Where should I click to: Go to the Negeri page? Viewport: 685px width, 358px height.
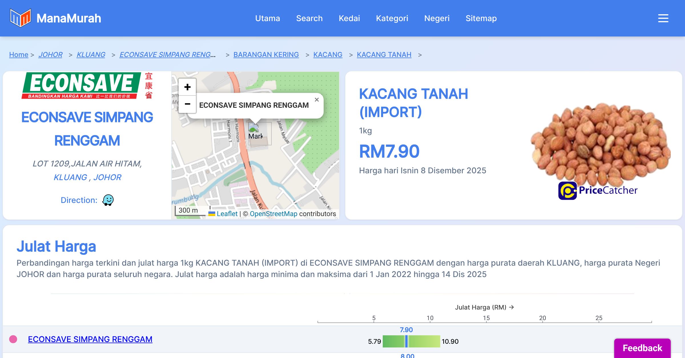coord(437,18)
